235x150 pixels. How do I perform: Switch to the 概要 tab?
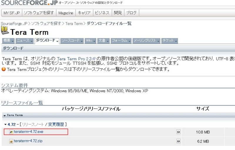coord(9,41)
